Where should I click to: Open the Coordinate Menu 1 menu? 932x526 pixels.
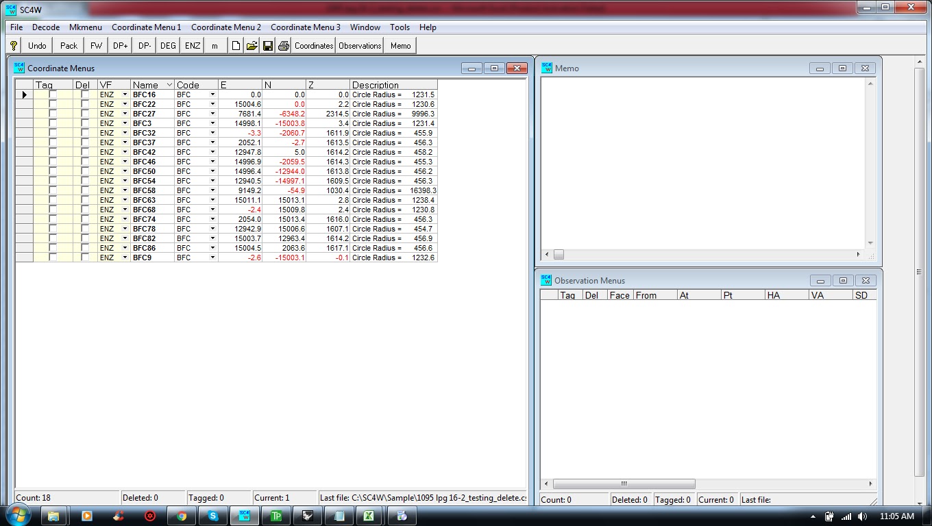pos(147,27)
